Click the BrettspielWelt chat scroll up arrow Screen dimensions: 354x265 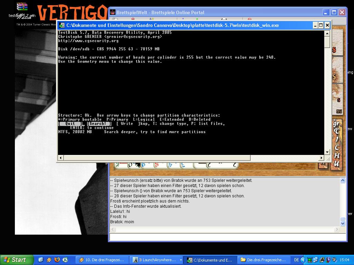point(343,180)
